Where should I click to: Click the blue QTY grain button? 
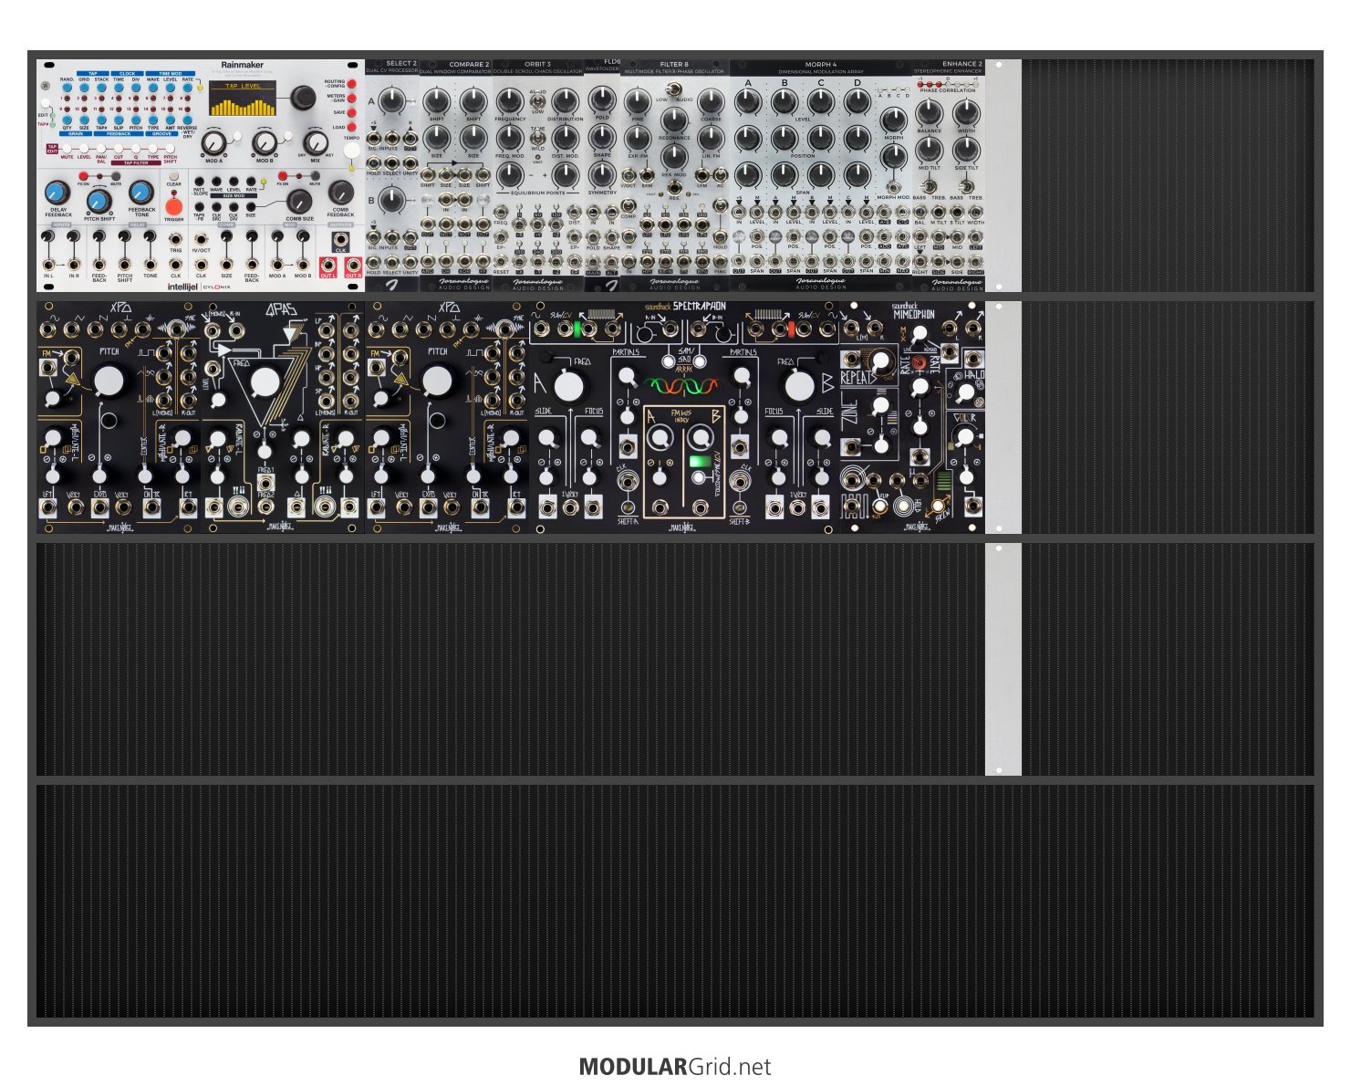click(x=67, y=120)
